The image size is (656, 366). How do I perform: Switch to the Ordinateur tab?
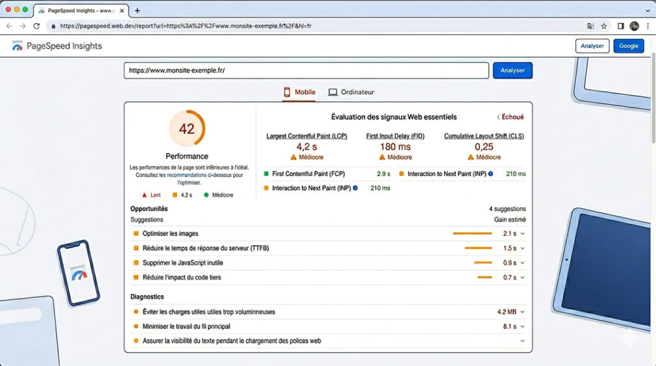click(x=351, y=92)
